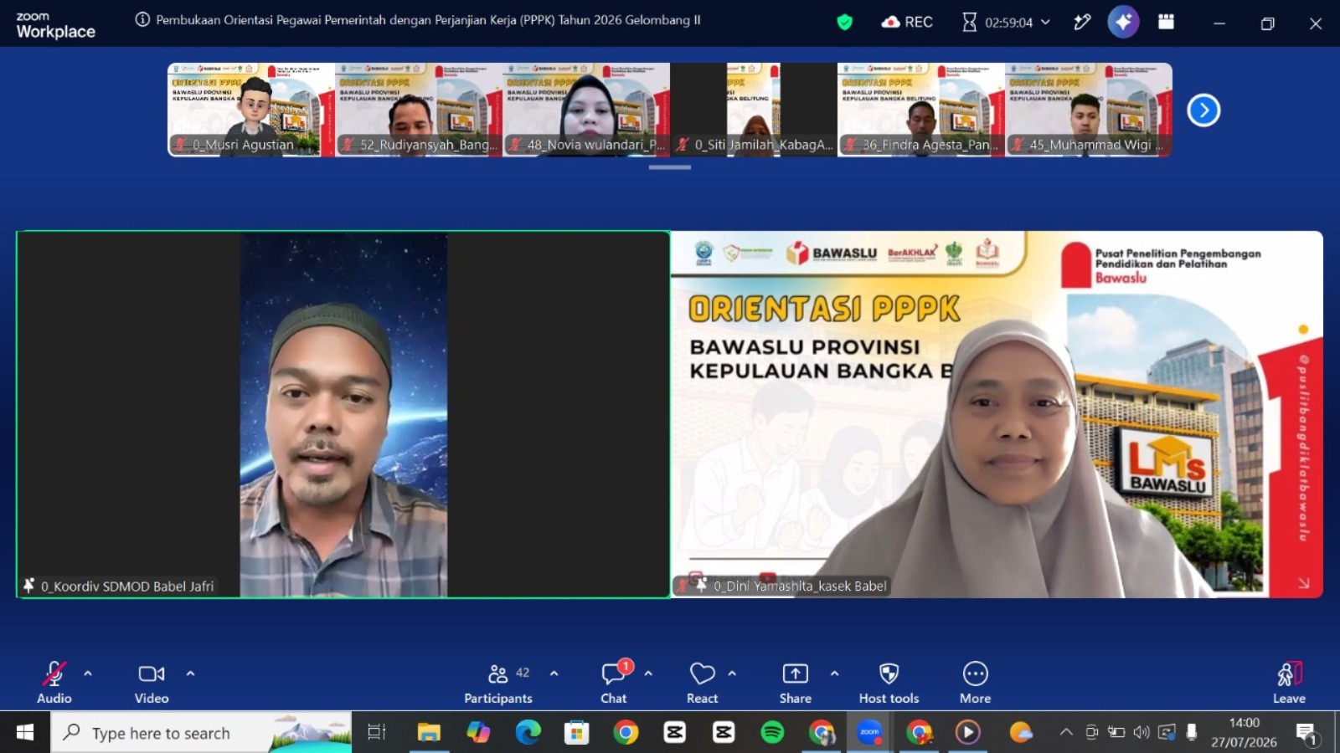1340x753 pixels.
Task: Open Task View on the taskbar
Action: [377, 733]
